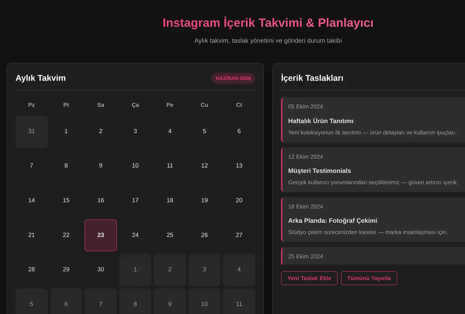Select highlighted day 23 in calendar
This screenshot has width=465, height=314.
coord(101,235)
